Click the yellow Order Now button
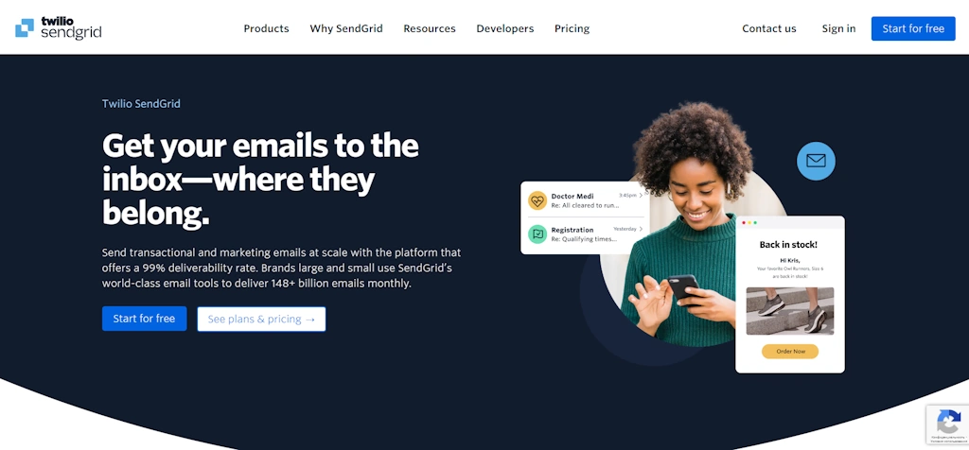 tap(790, 352)
